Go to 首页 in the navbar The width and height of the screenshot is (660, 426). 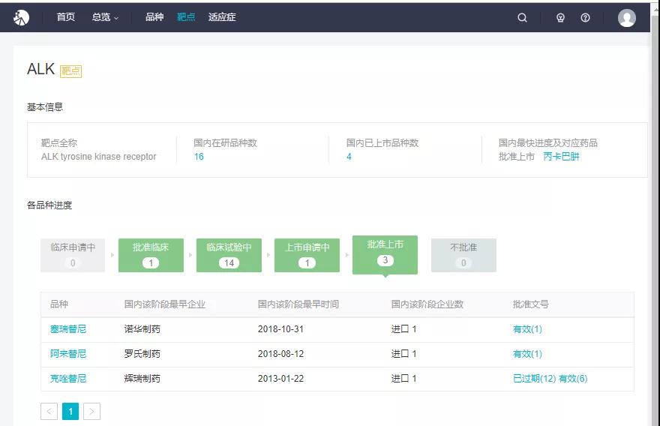(66, 16)
